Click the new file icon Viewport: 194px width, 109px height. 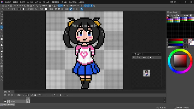(x=3, y=6)
